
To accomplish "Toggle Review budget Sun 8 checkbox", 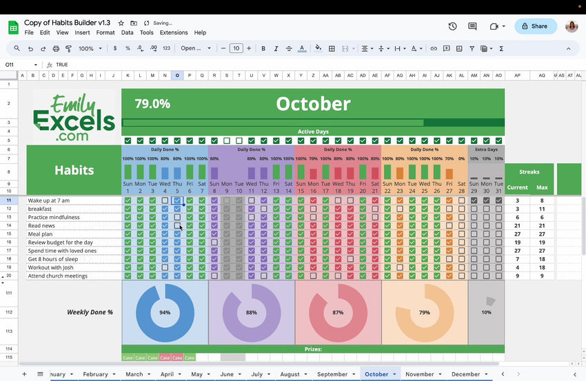I will tap(214, 243).
